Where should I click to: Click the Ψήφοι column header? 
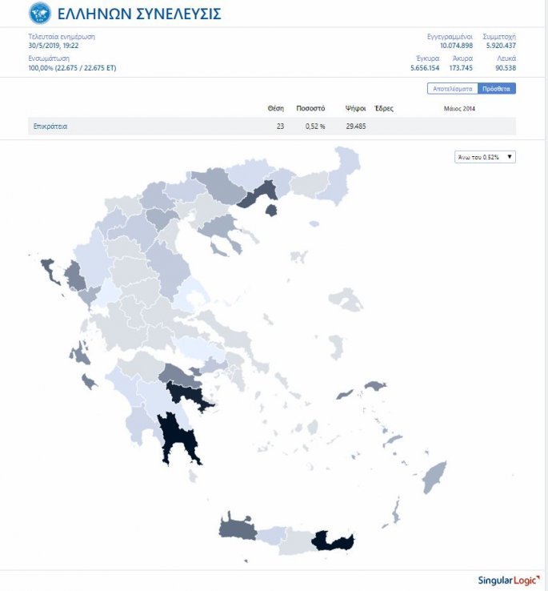tap(356, 108)
